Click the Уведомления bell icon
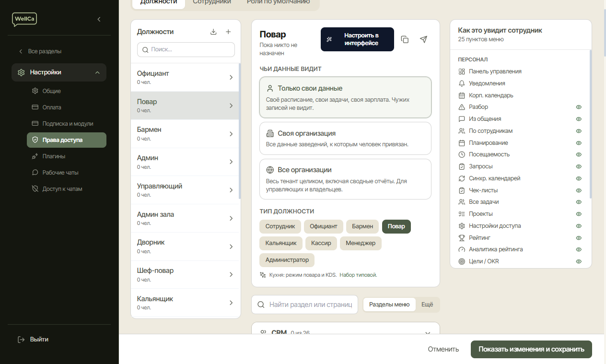 [x=462, y=83]
